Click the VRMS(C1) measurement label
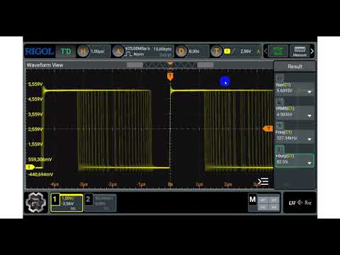The height and width of the screenshot is (255, 340). tap(285, 108)
